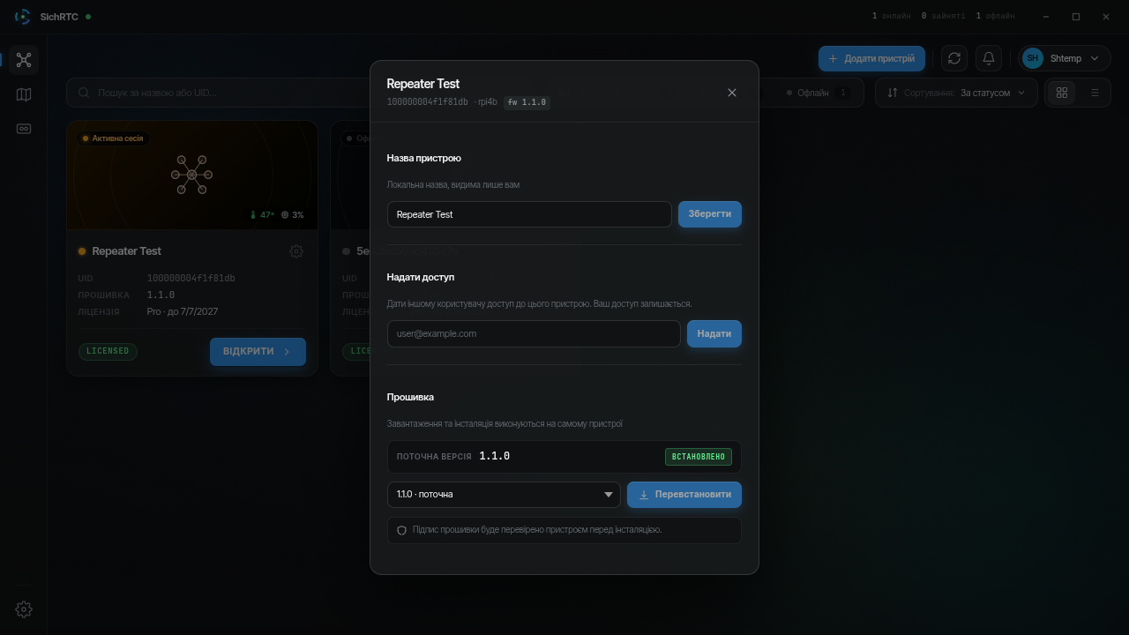The height and width of the screenshot is (635, 1129).
Task: Open settings gear in sidebar bottom
Action: 24,609
